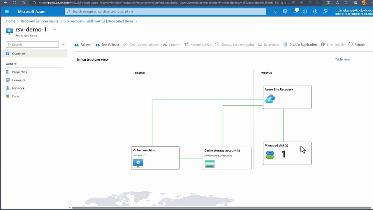Open the Azure portal hamburger menu
This screenshot has width=373, height=210.
click(7, 12)
